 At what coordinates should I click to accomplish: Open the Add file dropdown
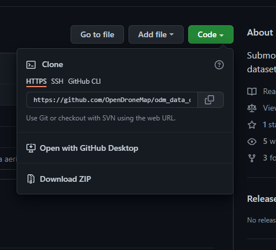pyautogui.click(x=156, y=34)
